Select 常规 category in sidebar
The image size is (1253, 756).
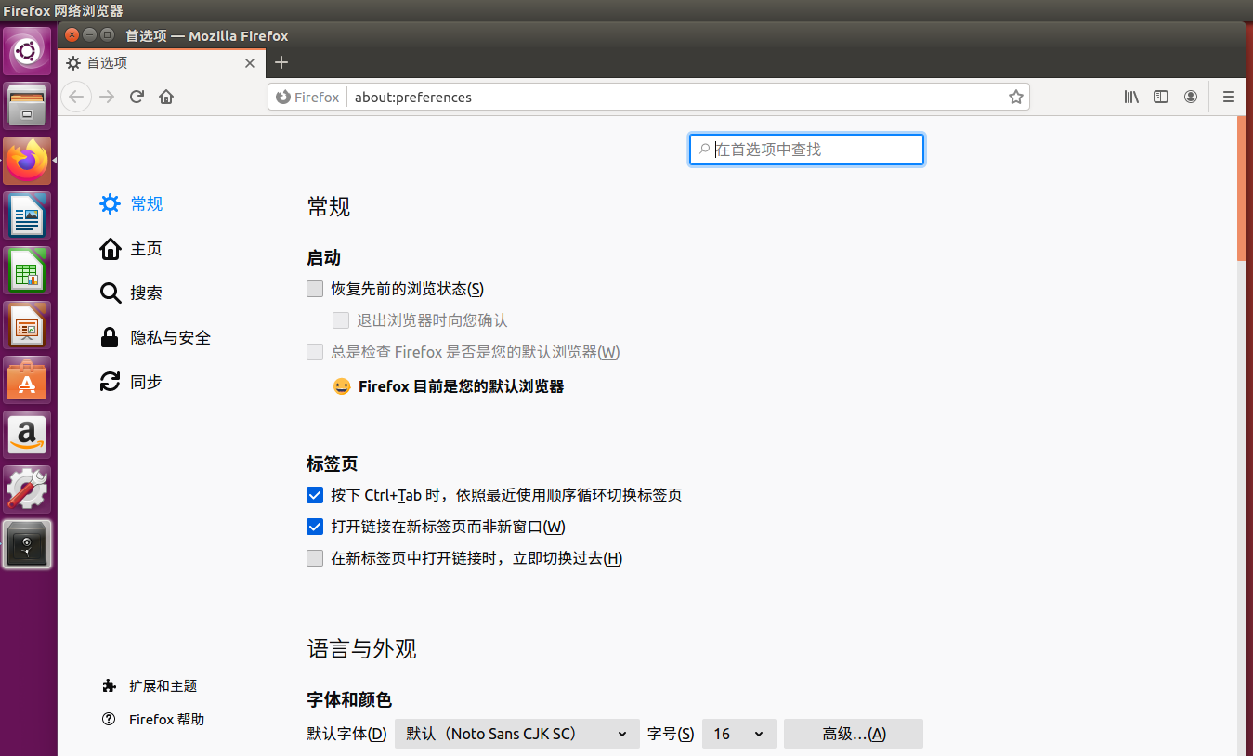tap(131, 203)
